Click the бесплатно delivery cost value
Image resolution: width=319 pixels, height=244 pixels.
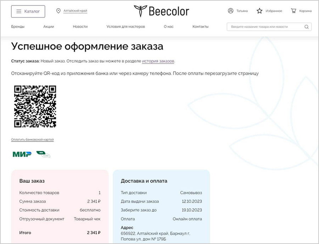click(90, 210)
